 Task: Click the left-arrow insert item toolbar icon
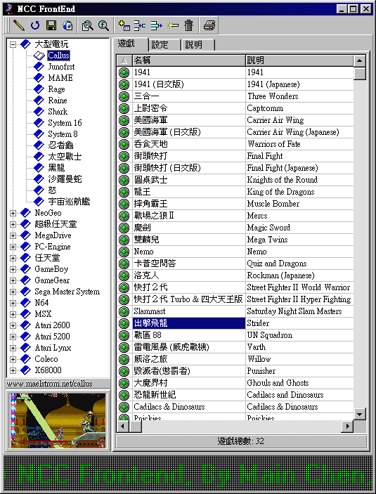click(140, 25)
